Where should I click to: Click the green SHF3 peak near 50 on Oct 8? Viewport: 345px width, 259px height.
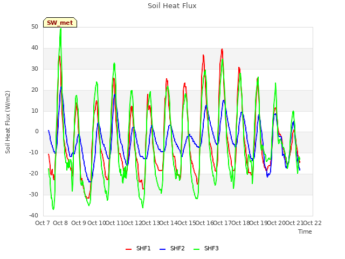pos(61,29)
